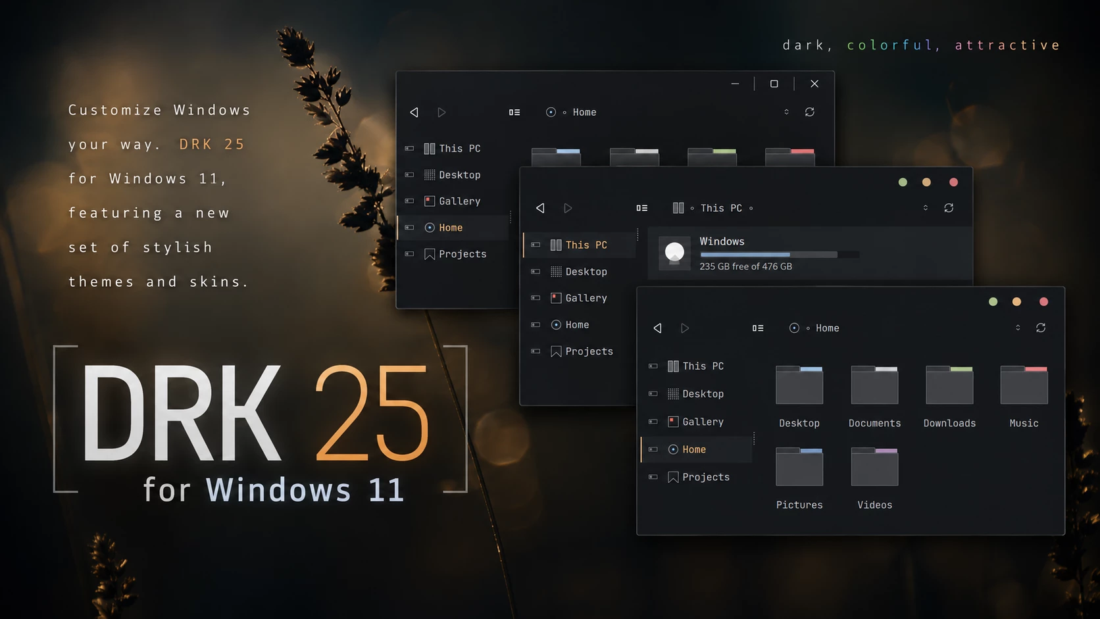Refresh the rear Home window

coord(810,112)
